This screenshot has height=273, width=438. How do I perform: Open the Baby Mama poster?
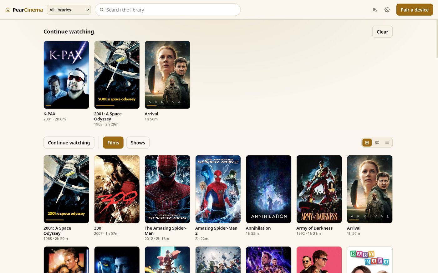click(x=370, y=260)
